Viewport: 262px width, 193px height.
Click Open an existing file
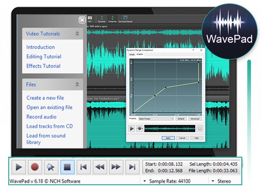(x=50, y=108)
